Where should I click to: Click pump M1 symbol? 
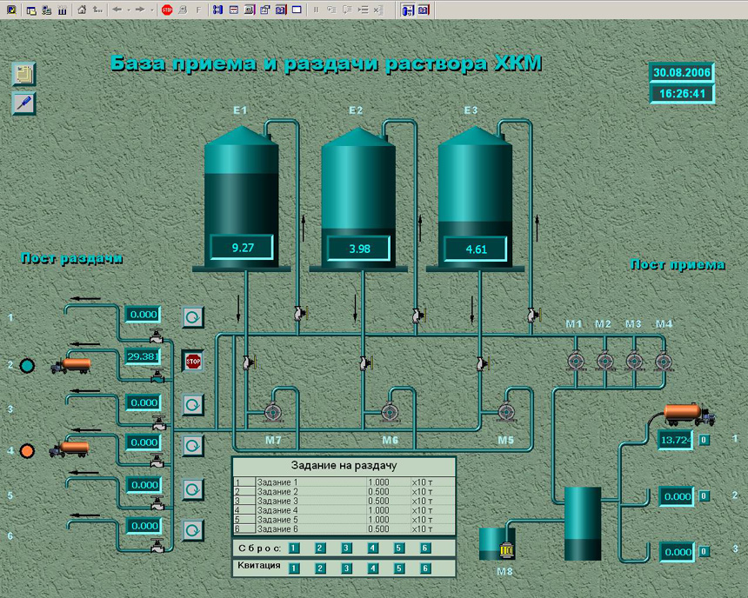click(576, 361)
